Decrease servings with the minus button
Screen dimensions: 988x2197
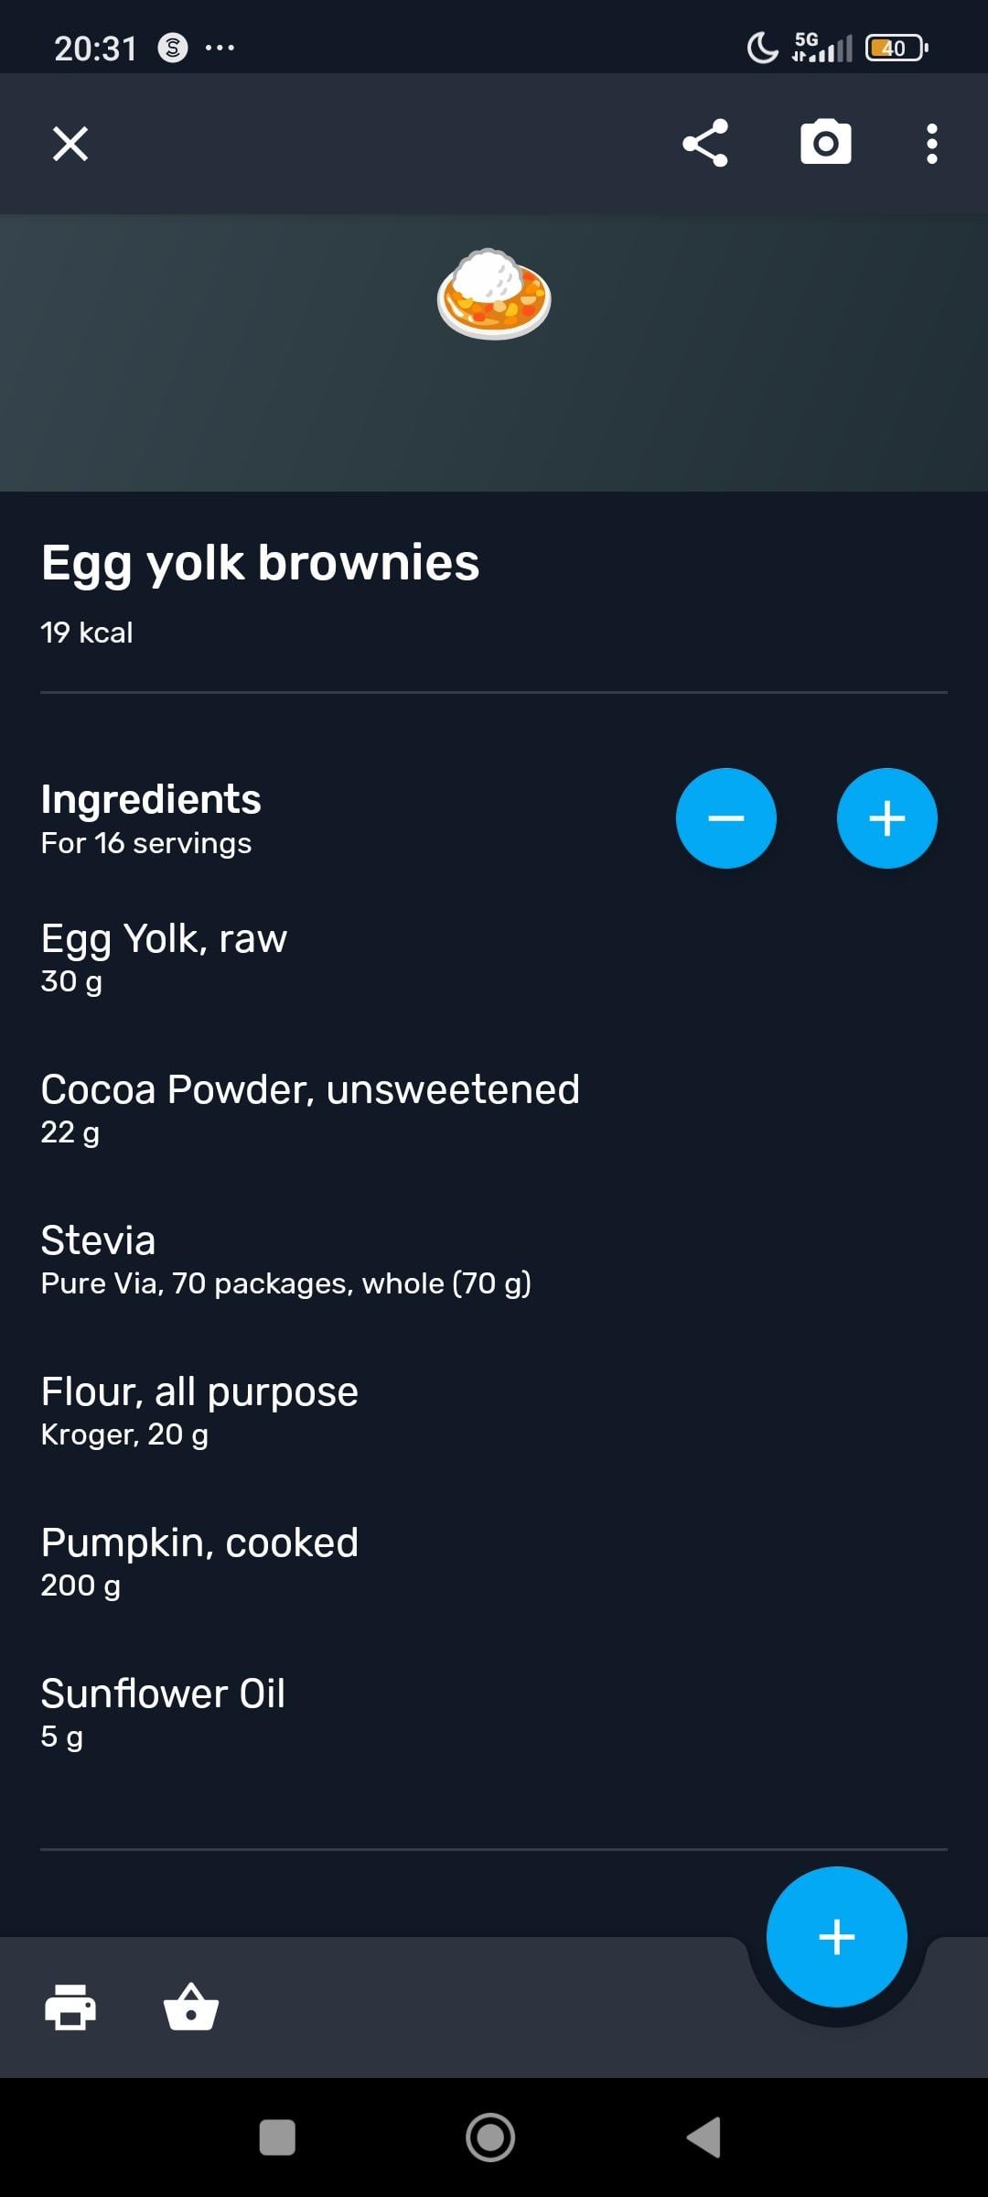[725, 818]
